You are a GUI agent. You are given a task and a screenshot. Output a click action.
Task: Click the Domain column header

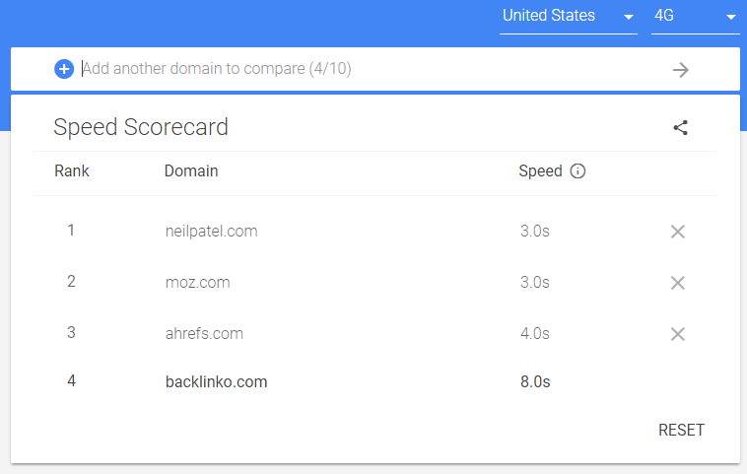pyautogui.click(x=191, y=171)
